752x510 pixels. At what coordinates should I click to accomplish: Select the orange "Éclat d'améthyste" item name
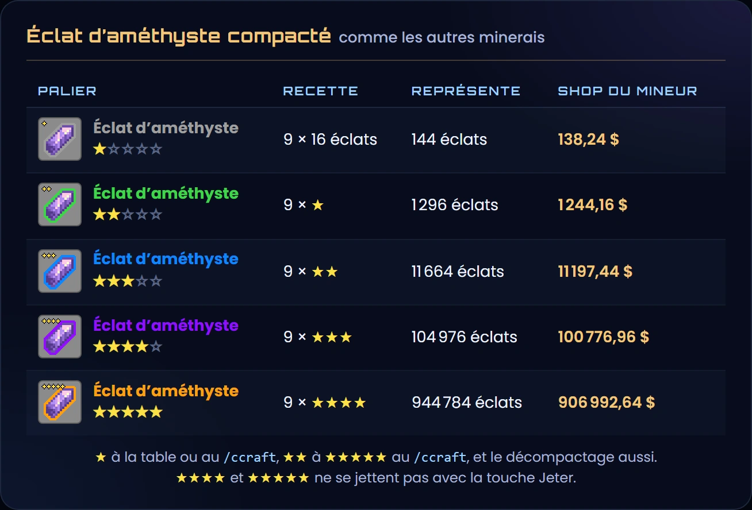(166, 391)
